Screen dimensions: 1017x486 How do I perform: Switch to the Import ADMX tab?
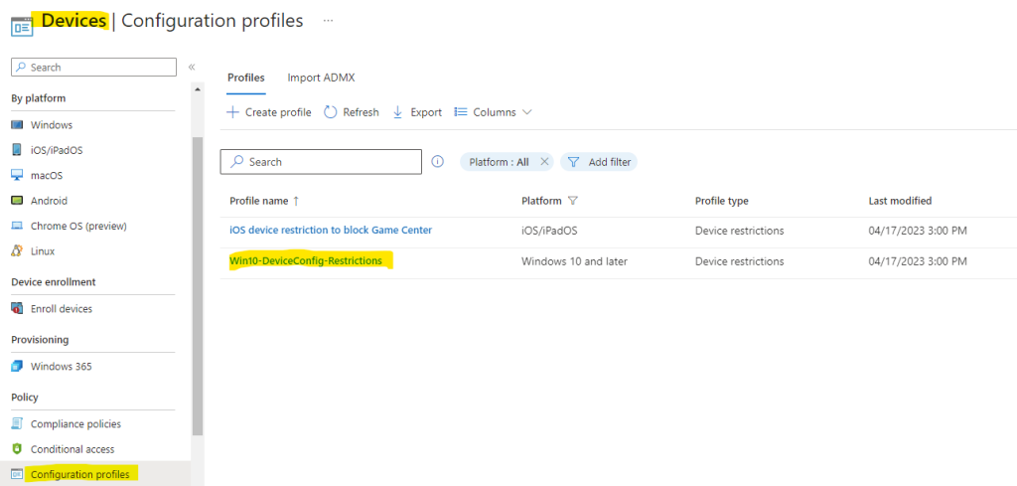[x=321, y=78]
